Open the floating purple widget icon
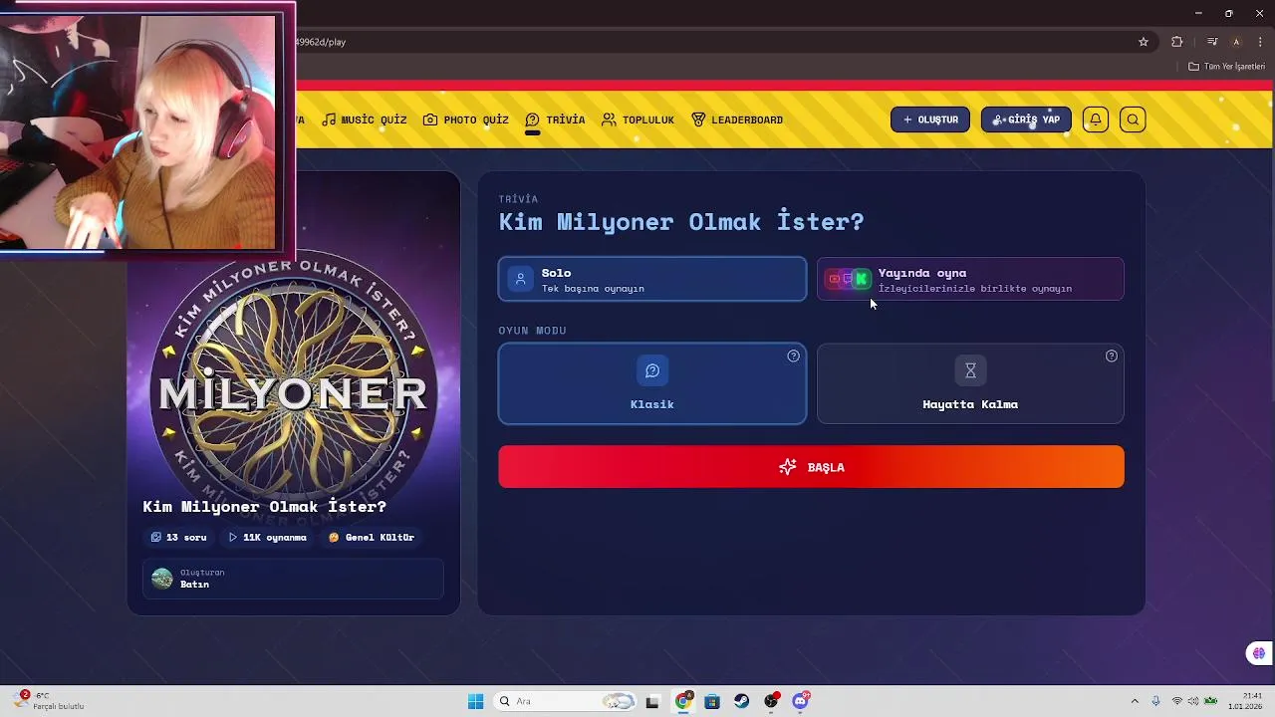 coord(1259,653)
